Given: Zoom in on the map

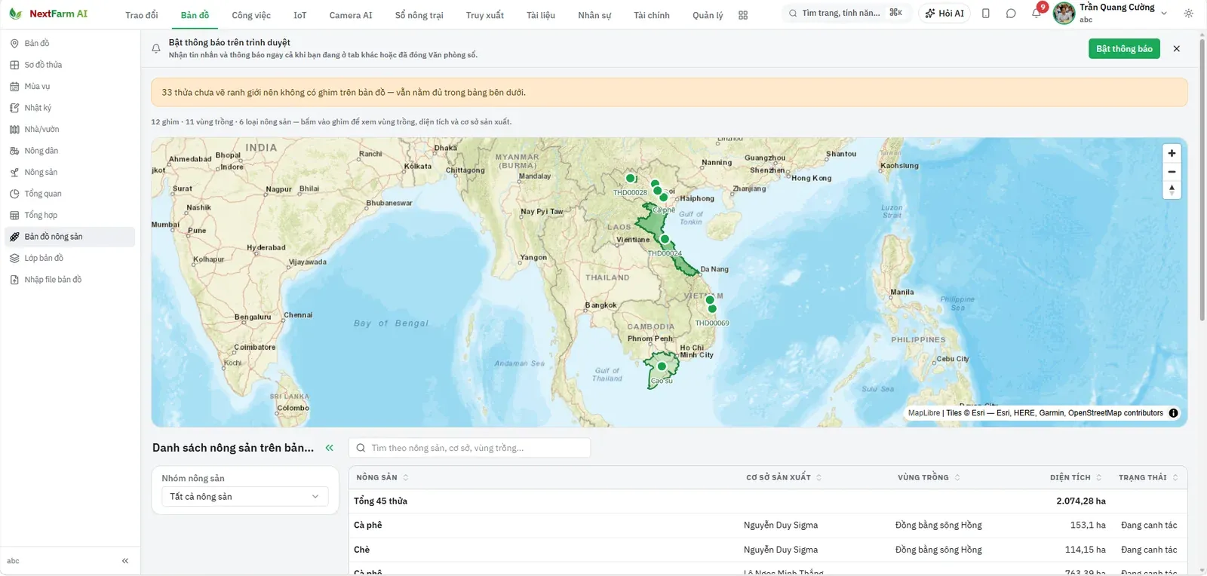Looking at the screenshot, I should tap(1172, 153).
